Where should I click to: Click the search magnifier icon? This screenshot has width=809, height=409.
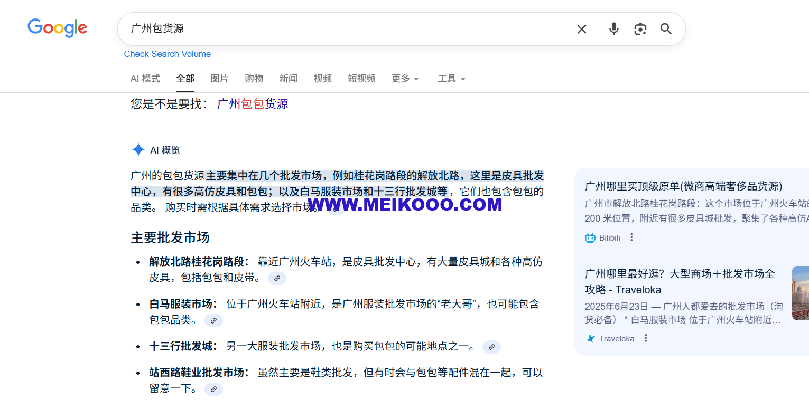(x=666, y=29)
